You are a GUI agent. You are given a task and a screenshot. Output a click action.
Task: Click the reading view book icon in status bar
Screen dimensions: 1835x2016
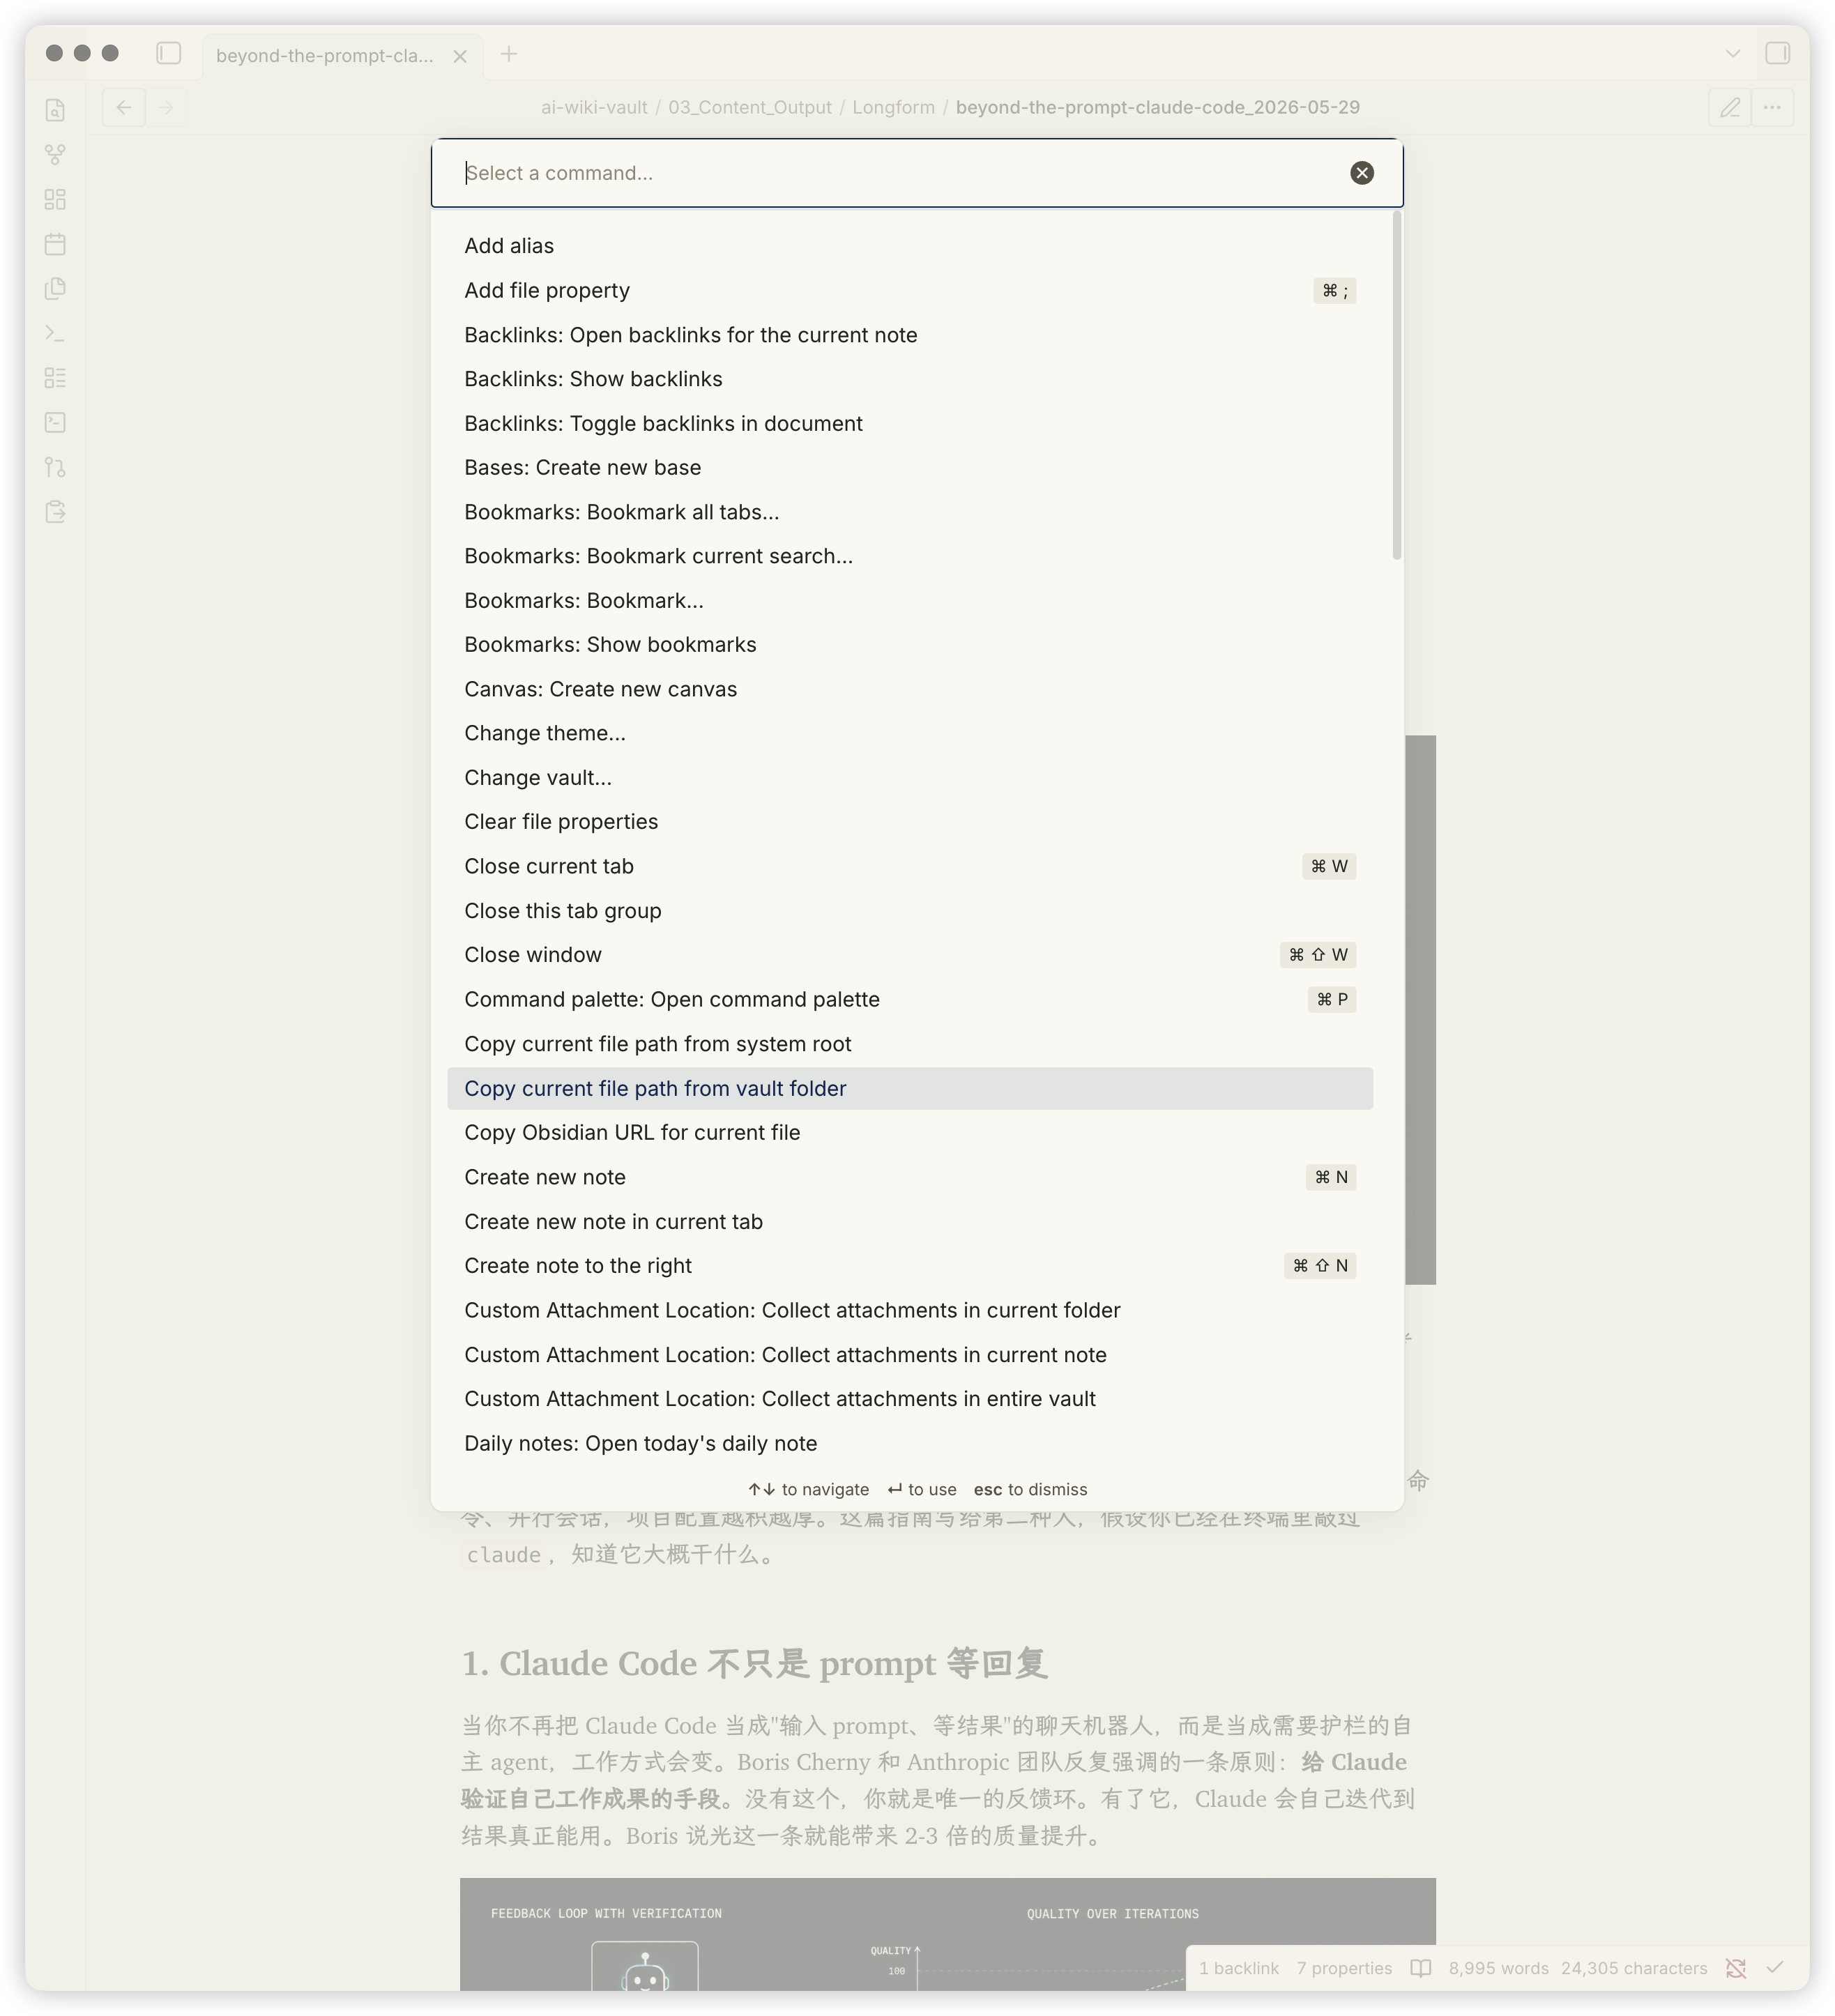[x=1420, y=1968]
